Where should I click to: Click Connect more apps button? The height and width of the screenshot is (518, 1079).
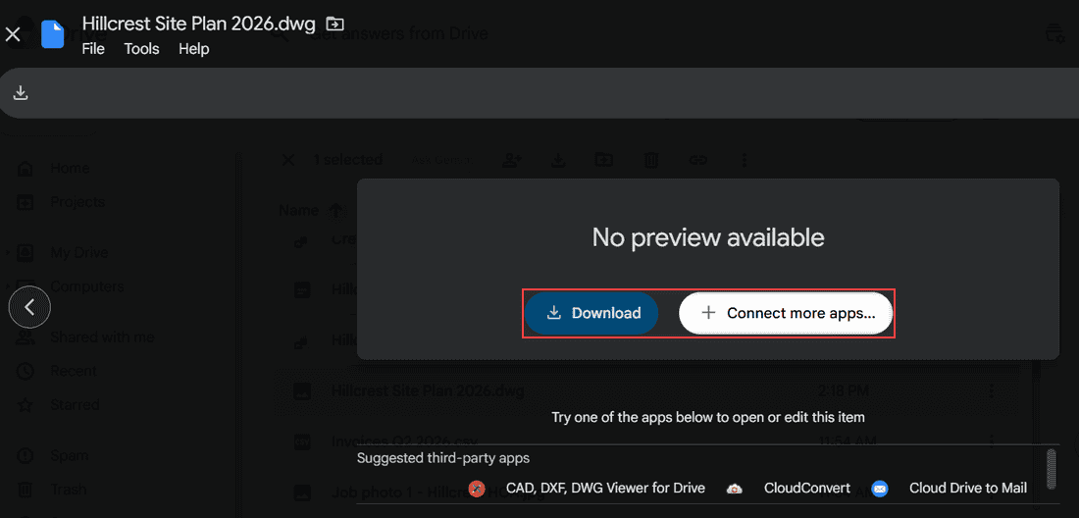(786, 314)
